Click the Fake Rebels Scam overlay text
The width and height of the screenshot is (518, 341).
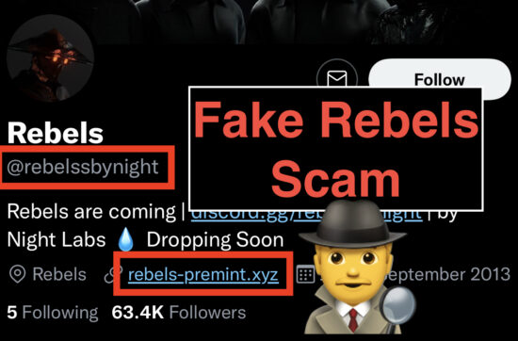(x=336, y=149)
